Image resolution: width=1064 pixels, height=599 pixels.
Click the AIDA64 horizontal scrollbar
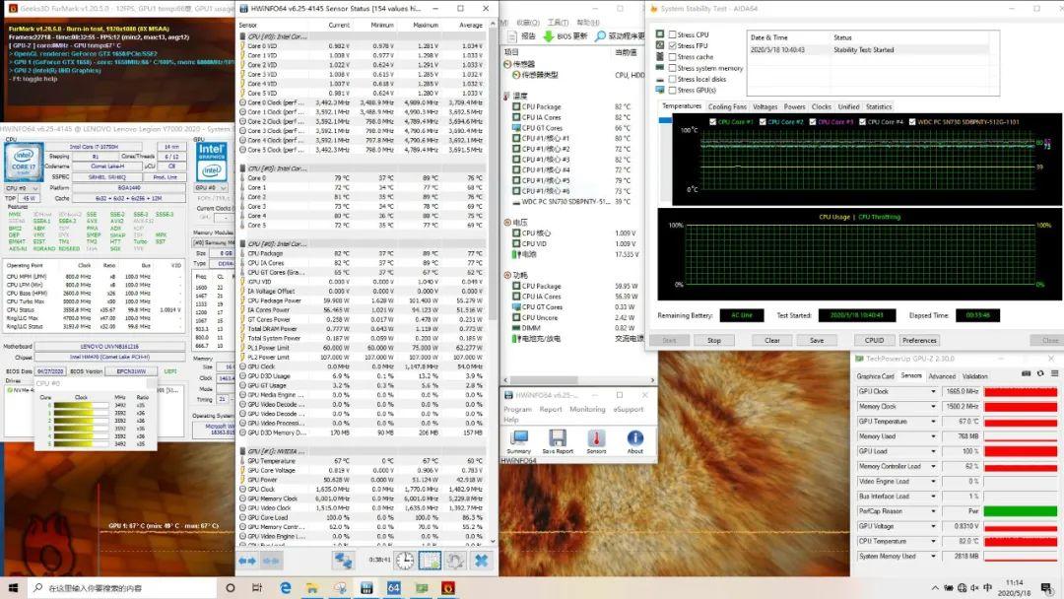pos(579,380)
